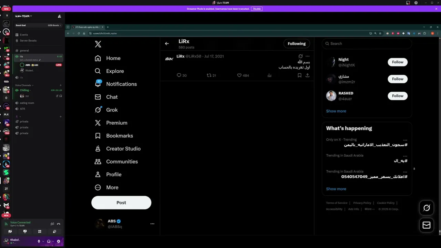Follow Night @iNightK
Viewport: 441px width, 248px height.
click(398, 62)
